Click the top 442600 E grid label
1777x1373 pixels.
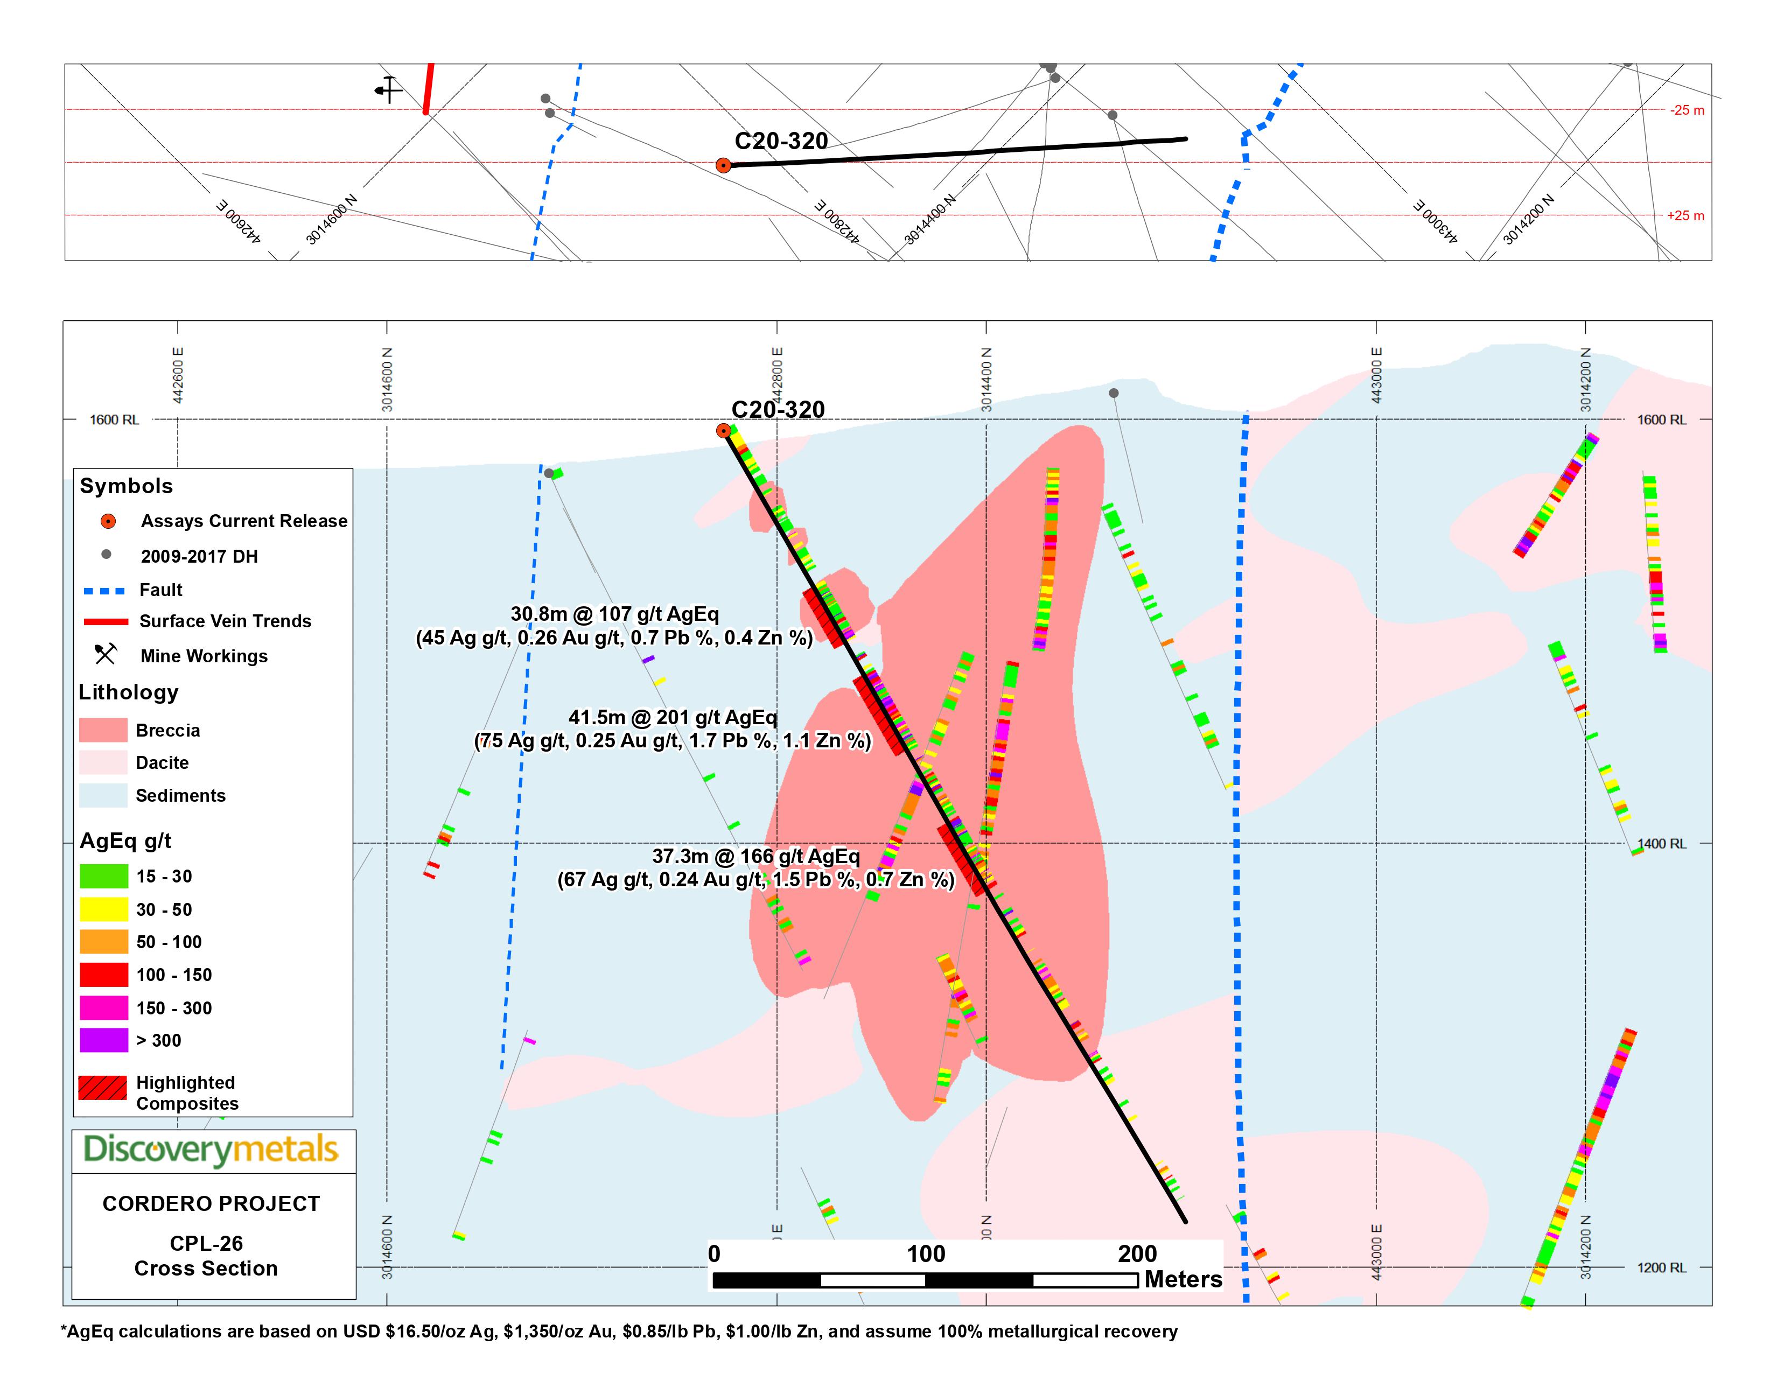coord(178,375)
